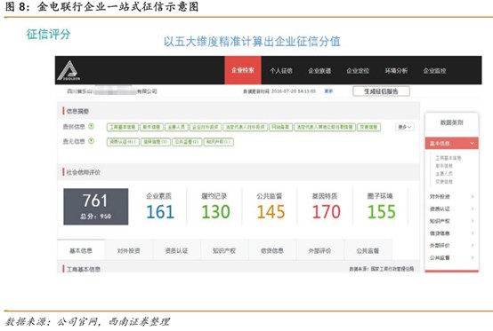Expand 公共监督 chevron in 数据类别 panel
This screenshot has height=331, width=493.
click(x=473, y=257)
